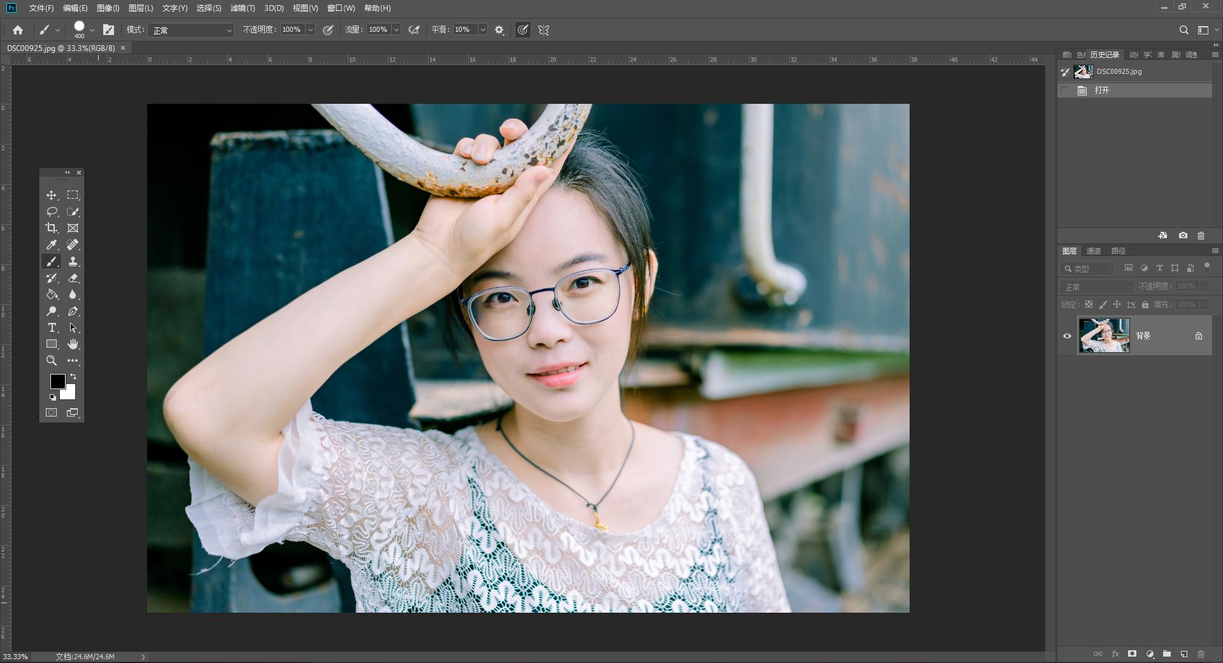Go to the Home screen
The width and height of the screenshot is (1223, 663).
click(x=18, y=30)
